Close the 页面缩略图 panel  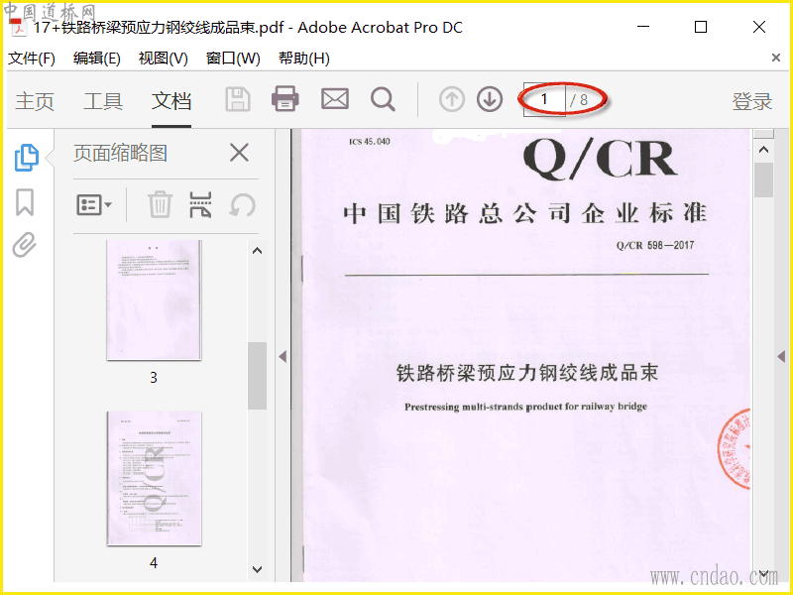tap(239, 153)
